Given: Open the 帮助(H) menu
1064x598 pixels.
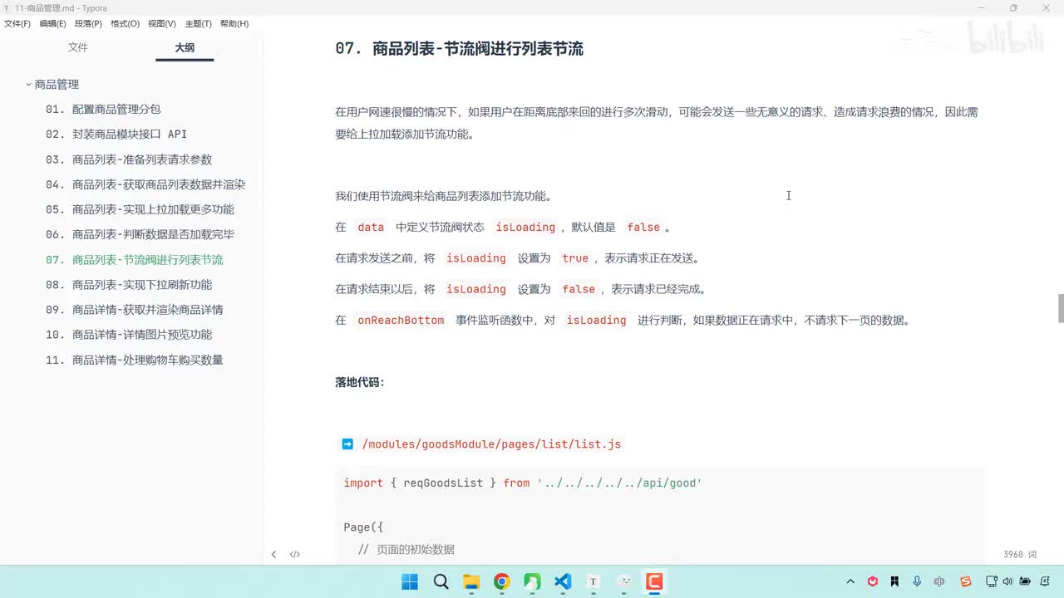Looking at the screenshot, I should pyautogui.click(x=234, y=23).
